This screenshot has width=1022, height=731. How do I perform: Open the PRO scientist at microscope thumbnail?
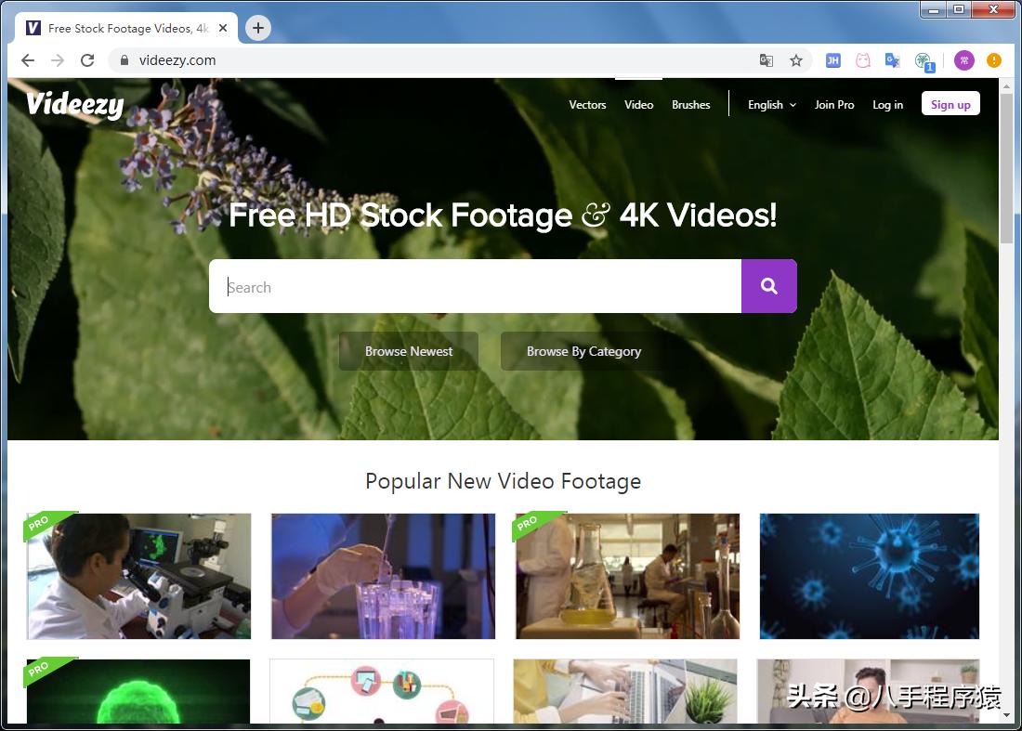[x=138, y=576]
